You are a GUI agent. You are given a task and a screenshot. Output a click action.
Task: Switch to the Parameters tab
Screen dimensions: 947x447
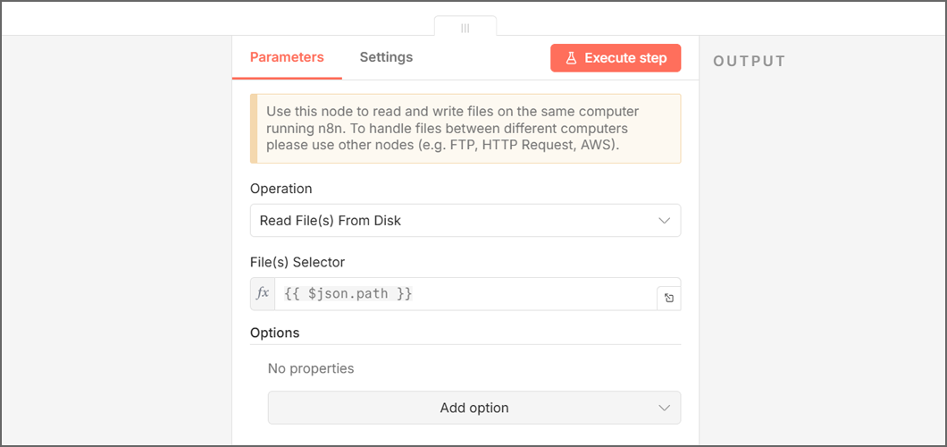[x=287, y=57]
